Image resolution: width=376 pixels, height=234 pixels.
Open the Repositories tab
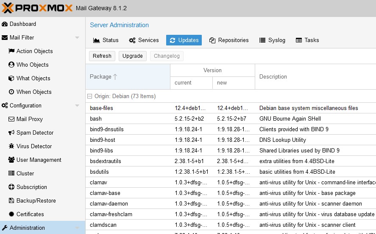229,40
